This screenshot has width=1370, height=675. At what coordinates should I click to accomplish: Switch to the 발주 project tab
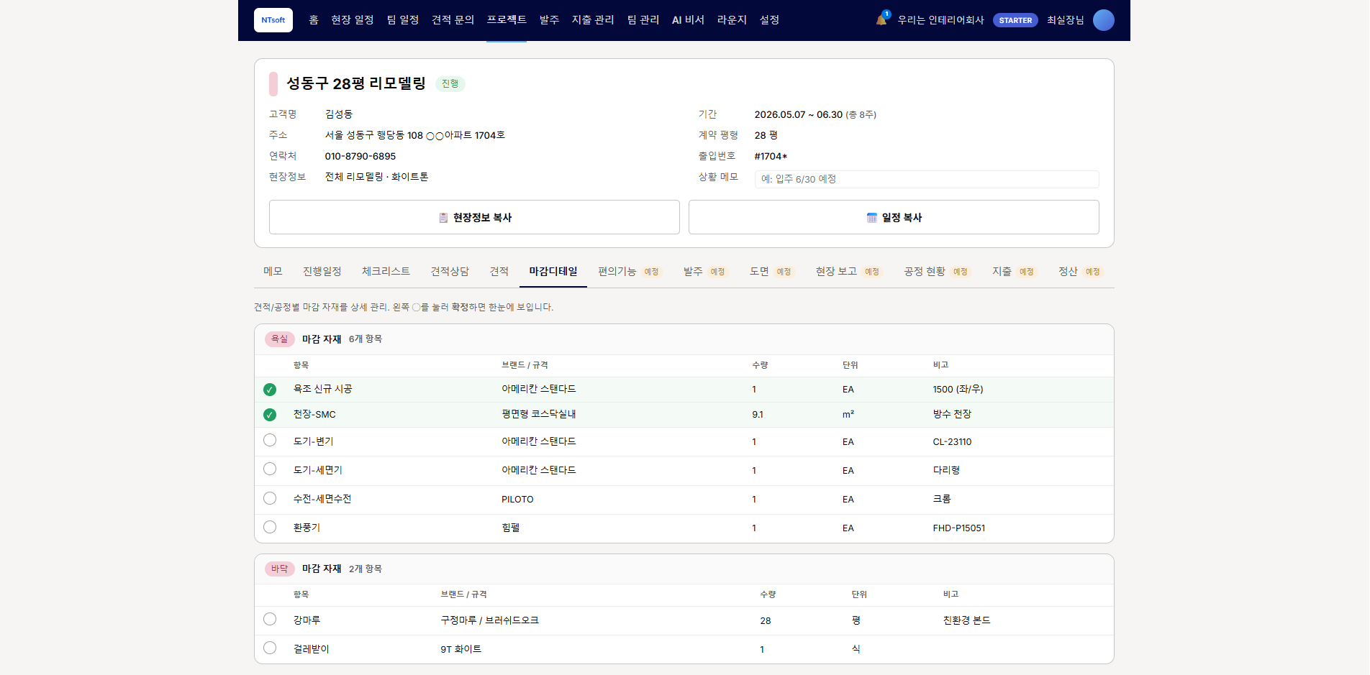tap(705, 271)
